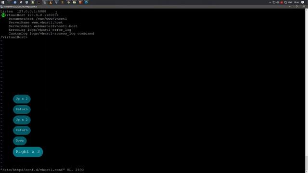308x173 pixels.
Task: Click the 'Listen 127.0.0.1:8088' line
Action: point(23,12)
